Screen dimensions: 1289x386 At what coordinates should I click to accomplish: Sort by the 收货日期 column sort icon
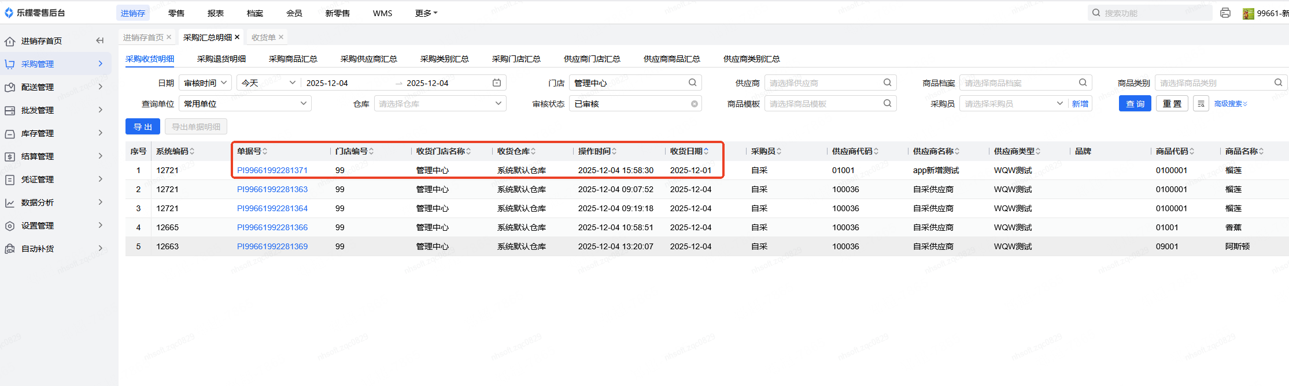(706, 151)
